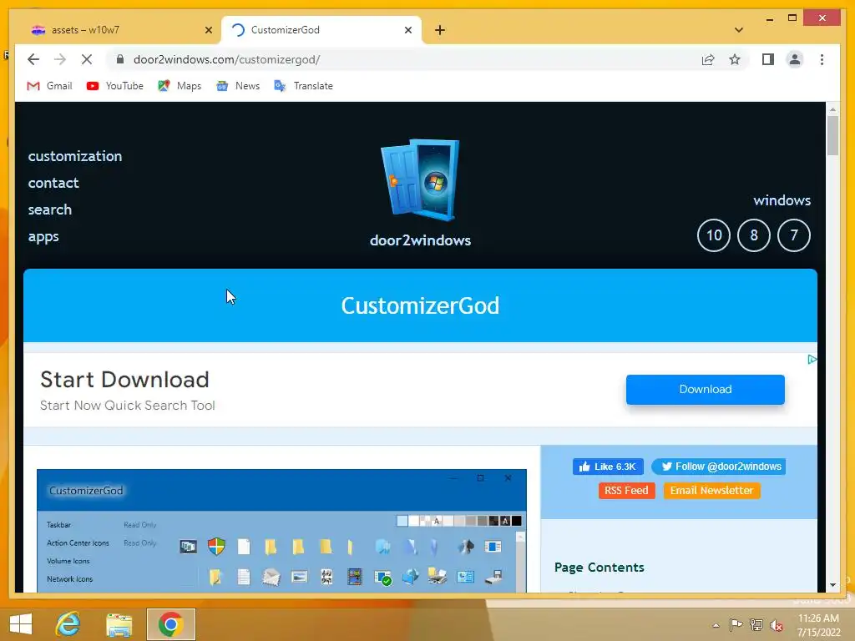
Task: Click the page scrollbar down arrow
Action: (x=832, y=585)
